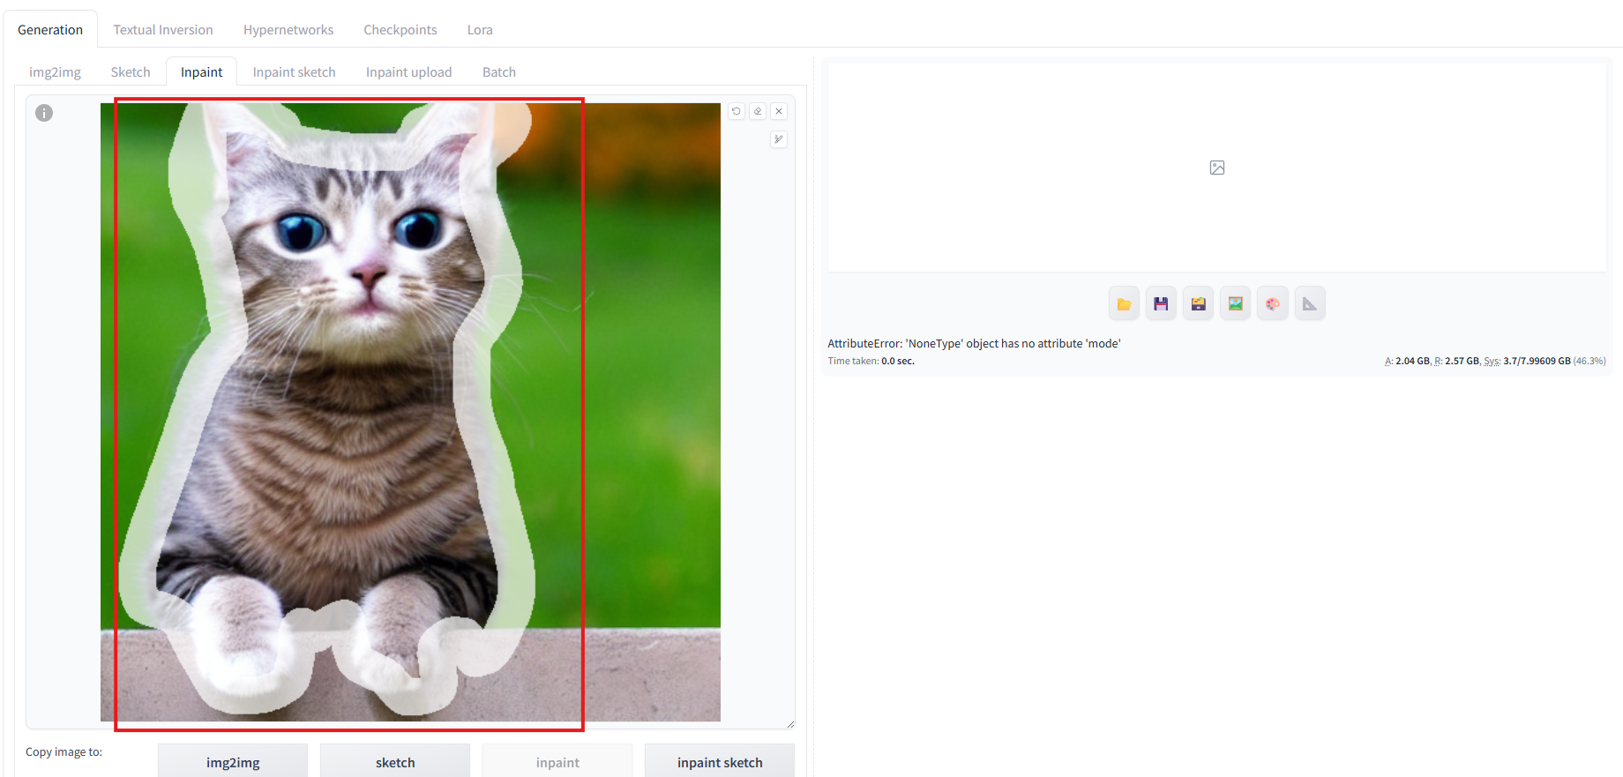Send to extras with triangle ruler icon

pyautogui.click(x=1310, y=303)
